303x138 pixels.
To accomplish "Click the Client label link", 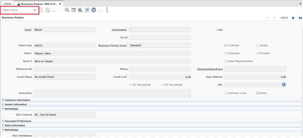I will (x=28, y=30).
